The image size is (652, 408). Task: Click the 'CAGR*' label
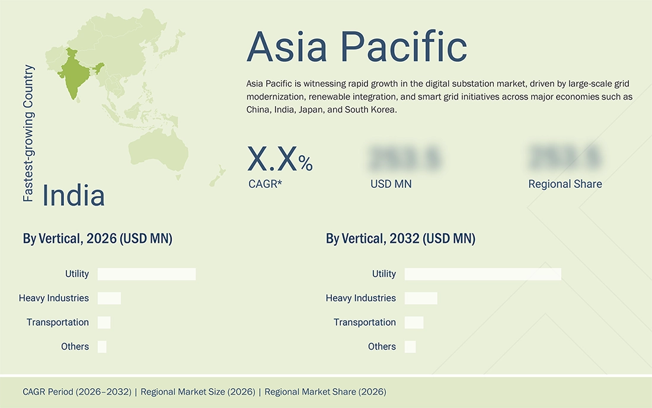(265, 184)
